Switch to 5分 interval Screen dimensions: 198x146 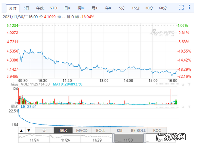click(x=122, y=8)
